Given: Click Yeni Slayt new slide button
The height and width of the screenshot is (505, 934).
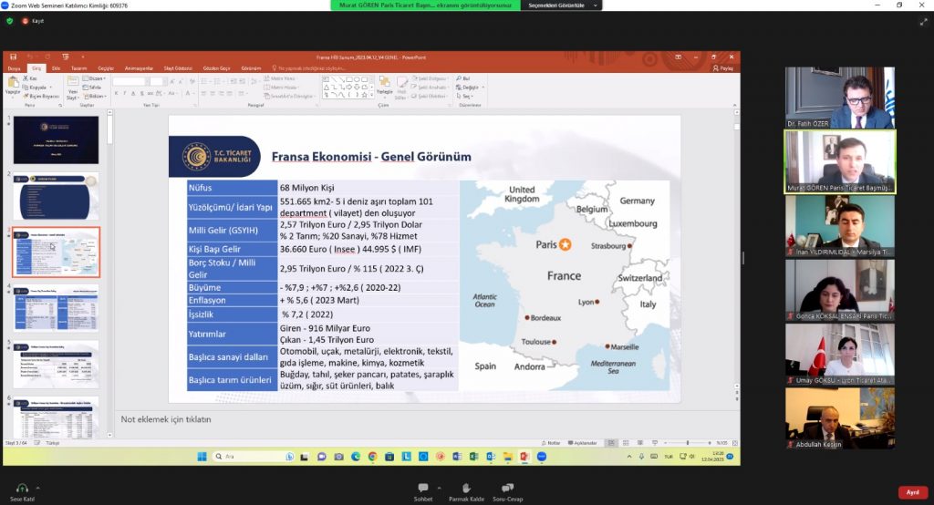Looking at the screenshot, I should pyautogui.click(x=72, y=88).
